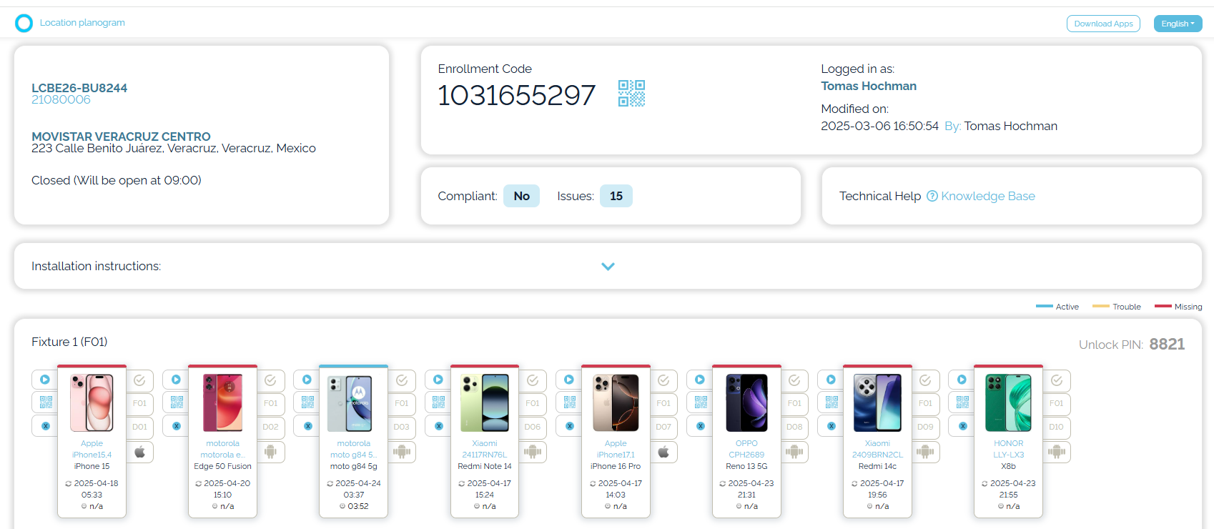Click the MOVISTAR VERACRUZ CENTRO store name
Viewport: 1214px width, 529px height.
(x=121, y=137)
